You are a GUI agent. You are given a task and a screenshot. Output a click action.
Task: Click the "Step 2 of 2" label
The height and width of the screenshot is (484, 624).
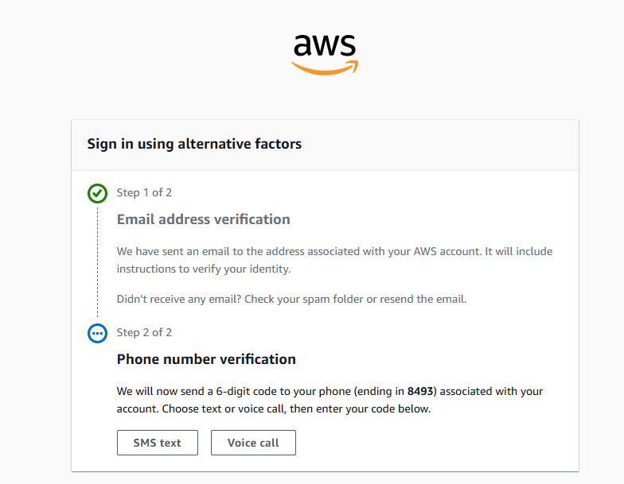pyautogui.click(x=144, y=332)
